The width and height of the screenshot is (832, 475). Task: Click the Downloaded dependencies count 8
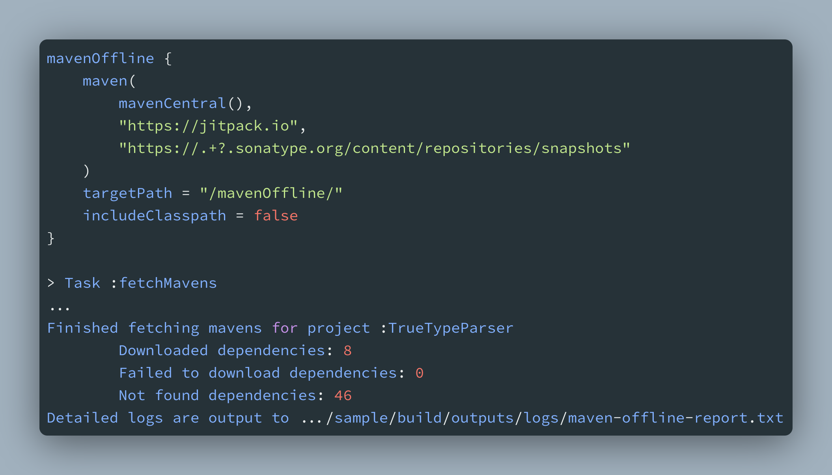point(347,350)
